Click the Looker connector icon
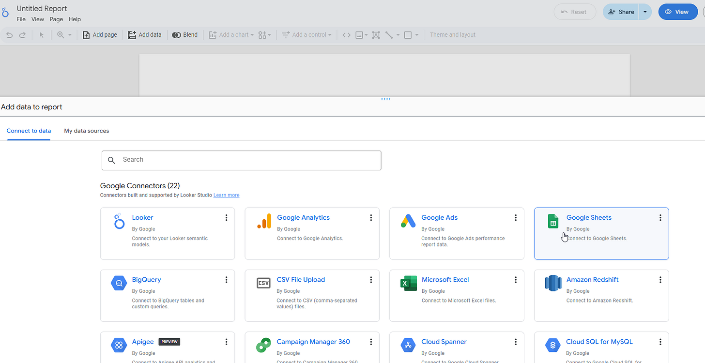The image size is (705, 363). 119,221
